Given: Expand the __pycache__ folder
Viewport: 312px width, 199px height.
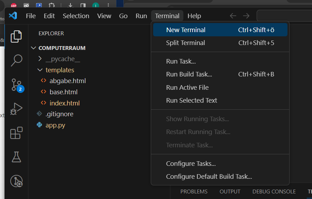Looking at the screenshot, I should coord(62,59).
